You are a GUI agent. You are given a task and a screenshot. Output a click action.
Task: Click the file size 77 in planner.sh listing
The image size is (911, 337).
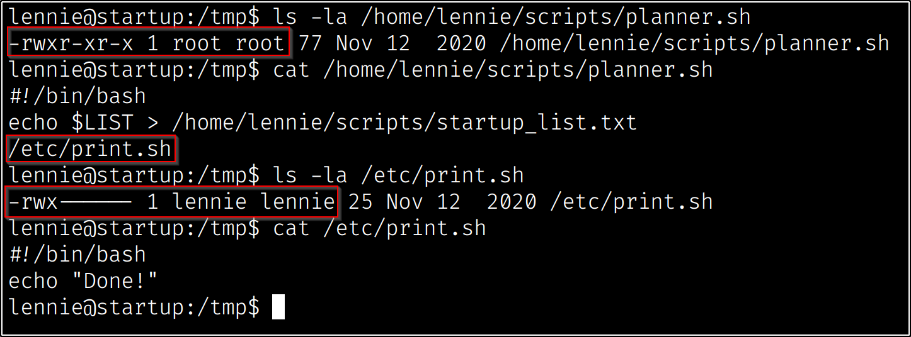(x=310, y=43)
